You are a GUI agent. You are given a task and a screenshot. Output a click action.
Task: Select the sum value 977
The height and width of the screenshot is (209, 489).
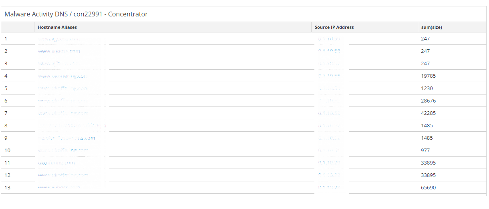(x=425, y=151)
